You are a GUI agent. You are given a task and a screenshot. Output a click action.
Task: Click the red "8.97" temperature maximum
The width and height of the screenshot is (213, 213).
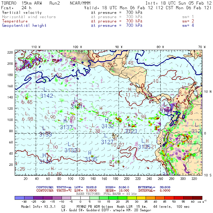pyautogui.click(x=102, y=114)
